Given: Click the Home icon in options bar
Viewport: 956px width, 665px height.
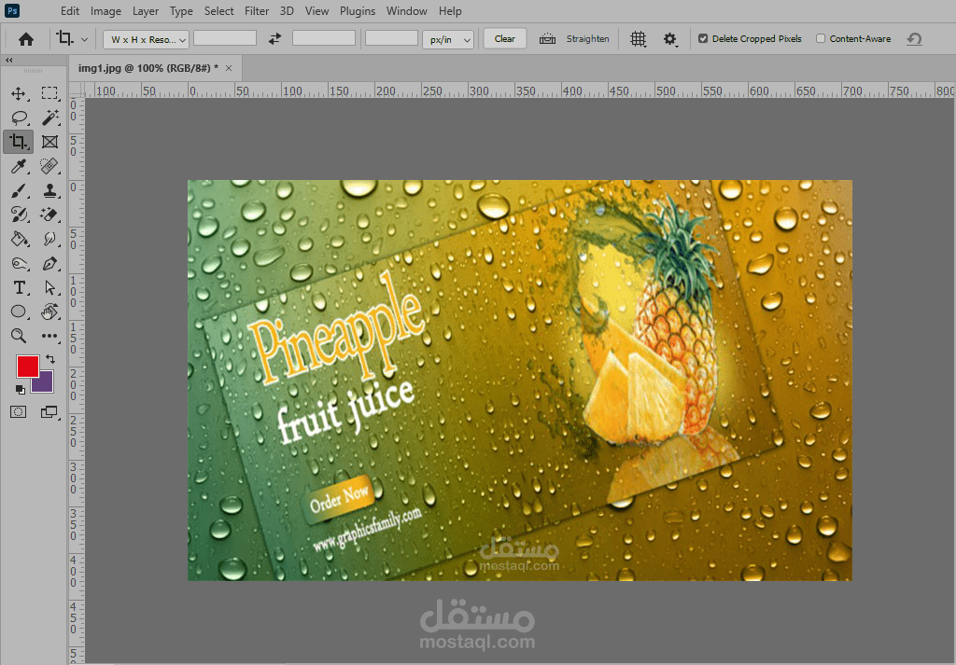Looking at the screenshot, I should tap(25, 39).
